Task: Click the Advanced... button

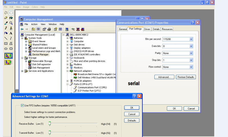Action: [164, 77]
